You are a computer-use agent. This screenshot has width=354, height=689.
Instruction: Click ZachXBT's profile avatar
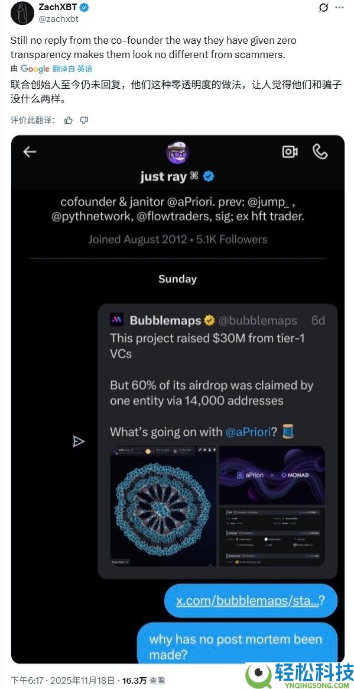click(x=22, y=12)
